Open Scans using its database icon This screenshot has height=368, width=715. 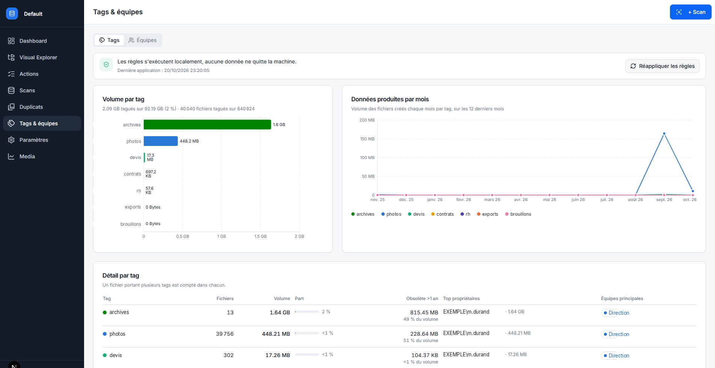tap(11, 90)
